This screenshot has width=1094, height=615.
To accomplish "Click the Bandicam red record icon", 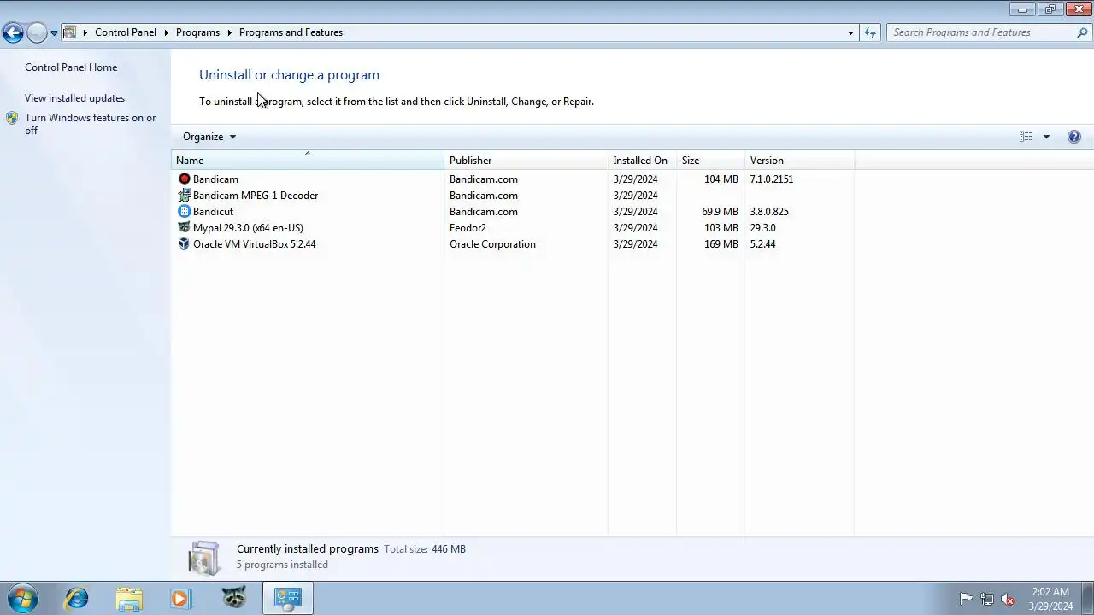I will click(x=184, y=179).
